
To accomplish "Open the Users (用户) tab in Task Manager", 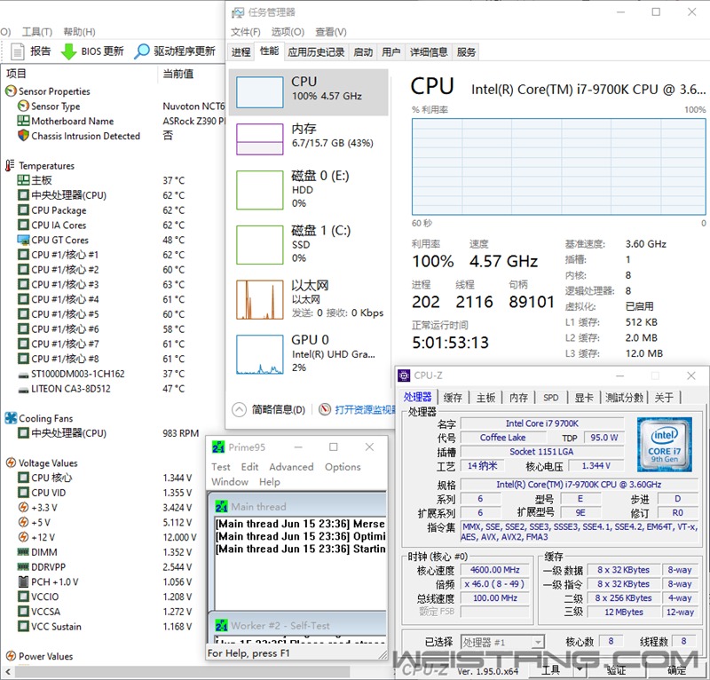I will (391, 52).
